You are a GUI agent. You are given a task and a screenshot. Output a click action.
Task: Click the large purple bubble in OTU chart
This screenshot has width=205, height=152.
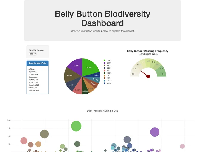point(155,132)
